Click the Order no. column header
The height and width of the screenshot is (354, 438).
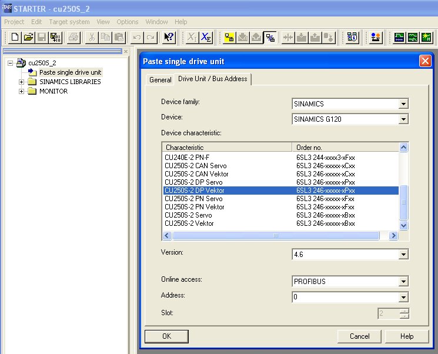point(346,148)
